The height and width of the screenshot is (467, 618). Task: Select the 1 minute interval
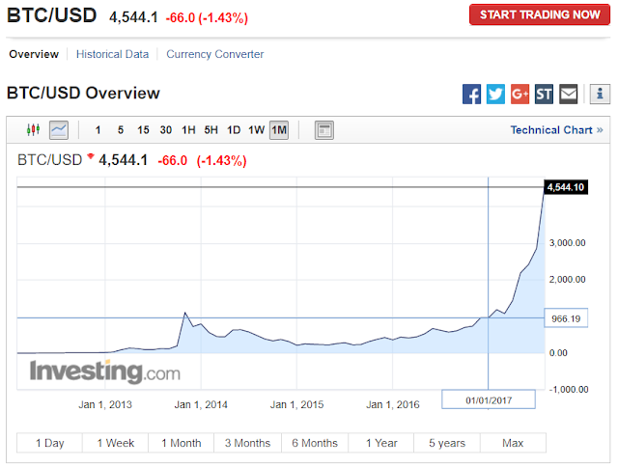pyautogui.click(x=98, y=130)
